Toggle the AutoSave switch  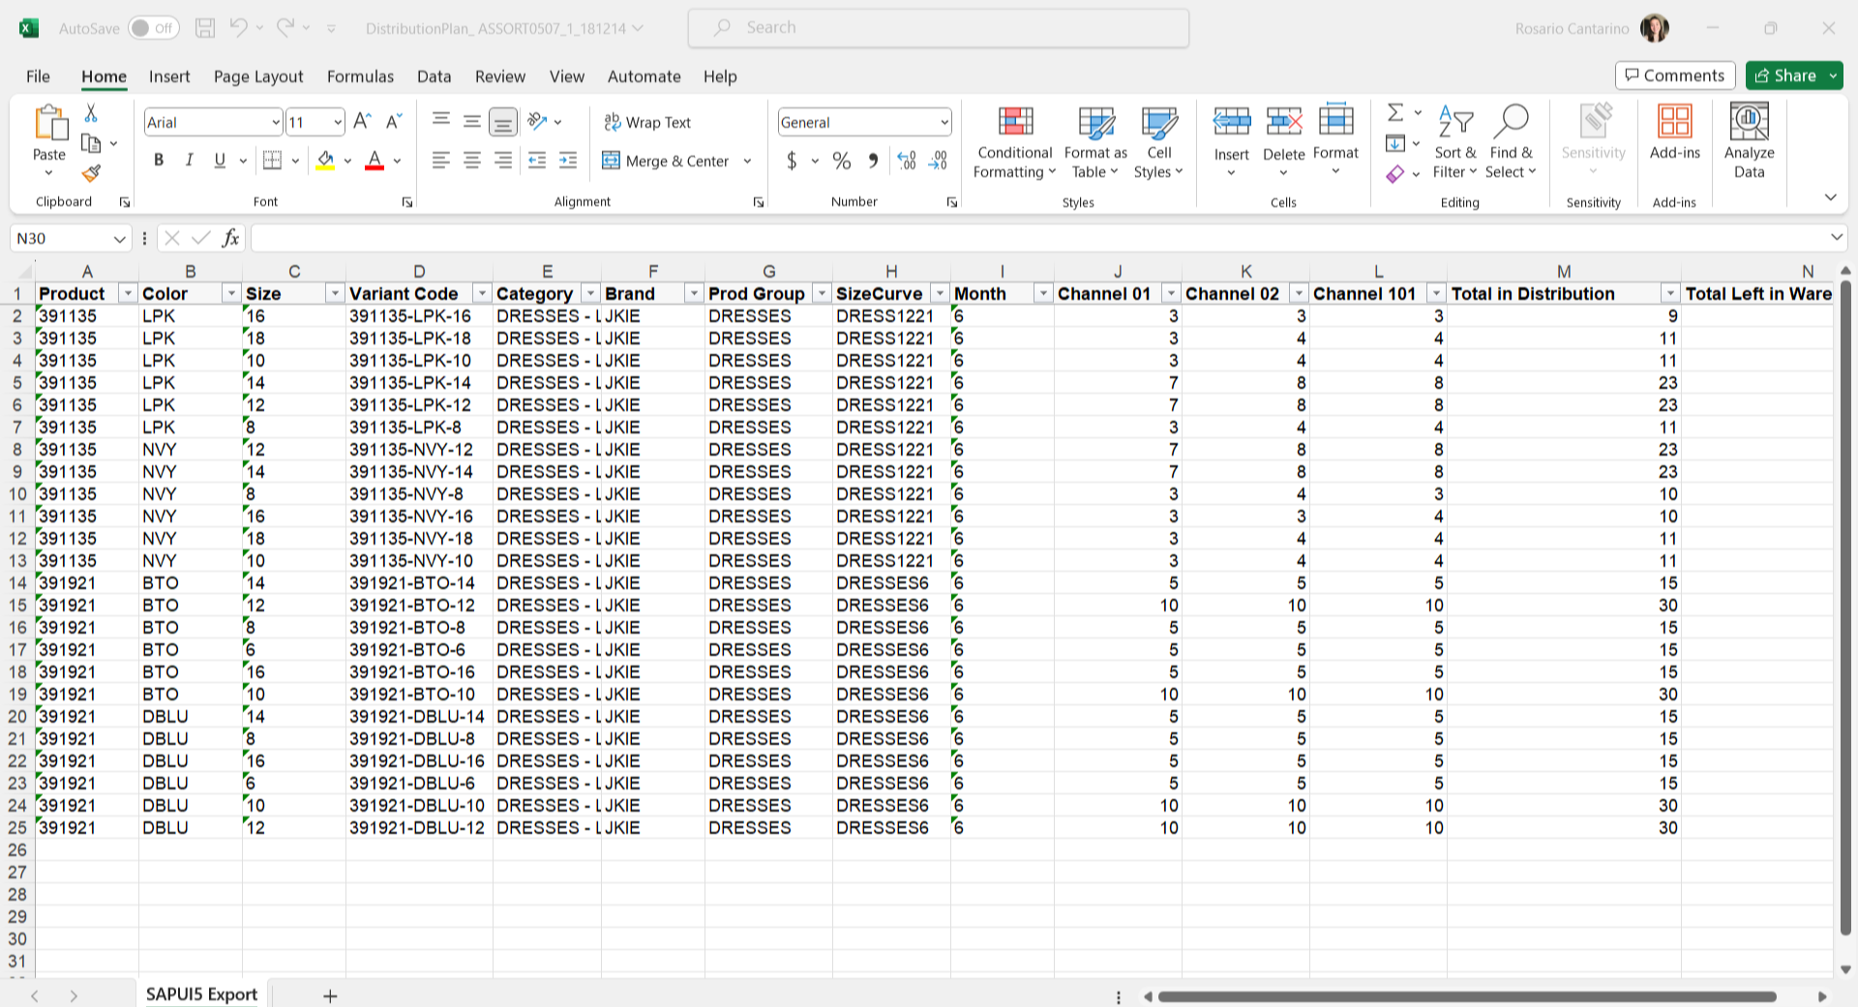[x=153, y=28]
